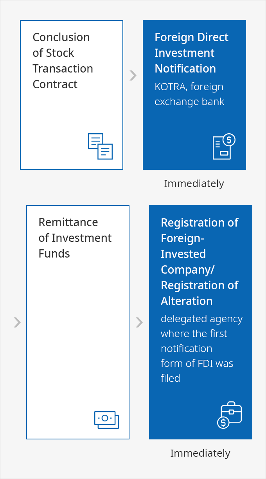
Task: Click the KOTRA, foreign exchange bank text
Action: tap(190, 94)
